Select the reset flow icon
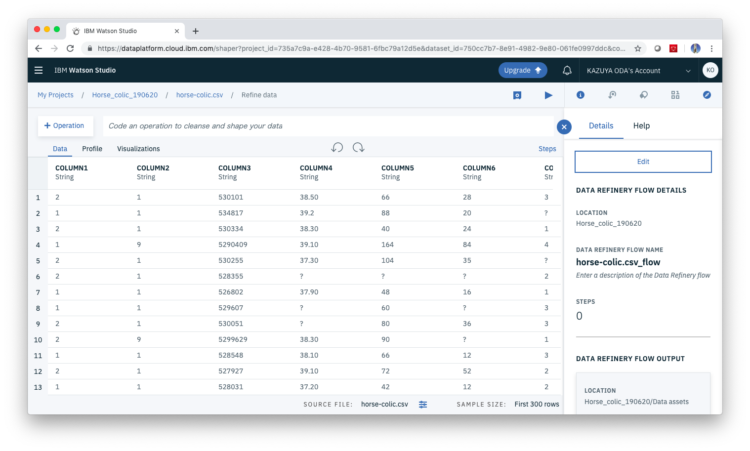 point(612,95)
